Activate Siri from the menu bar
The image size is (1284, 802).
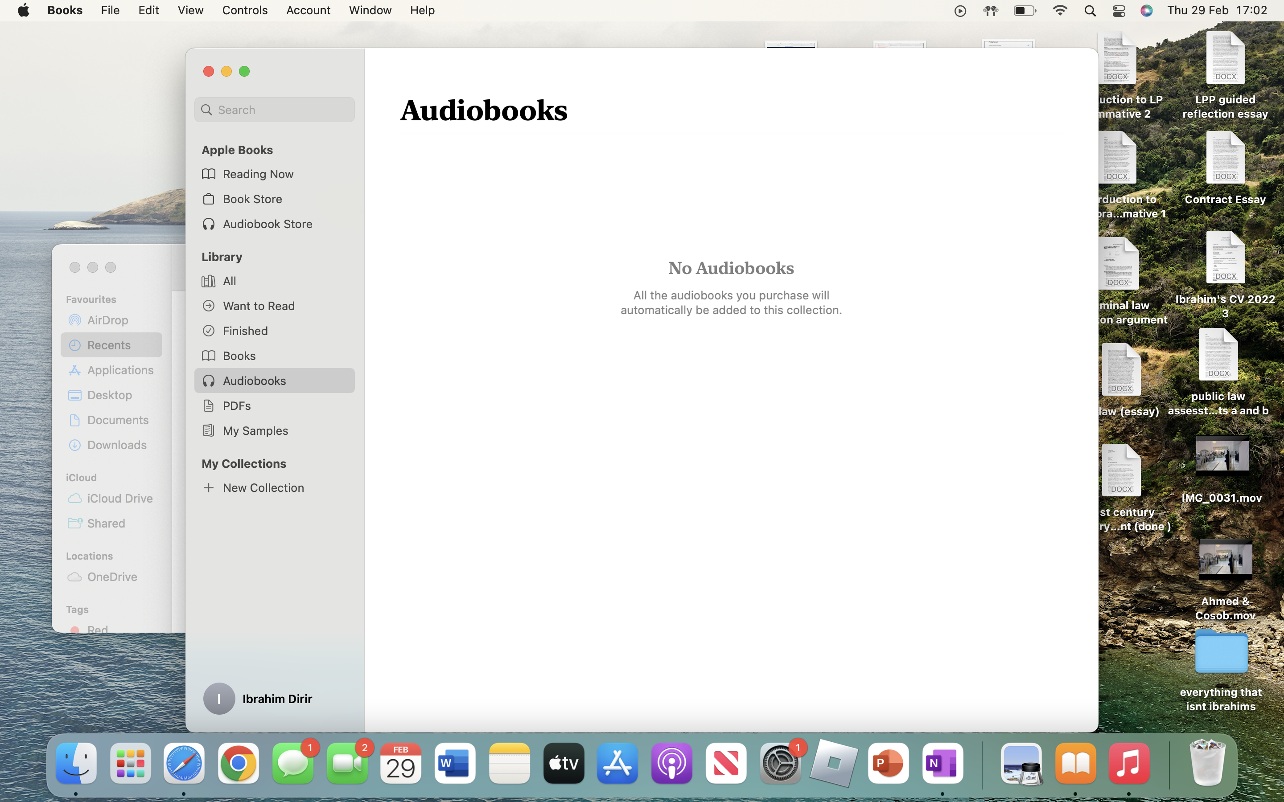coord(1147,11)
